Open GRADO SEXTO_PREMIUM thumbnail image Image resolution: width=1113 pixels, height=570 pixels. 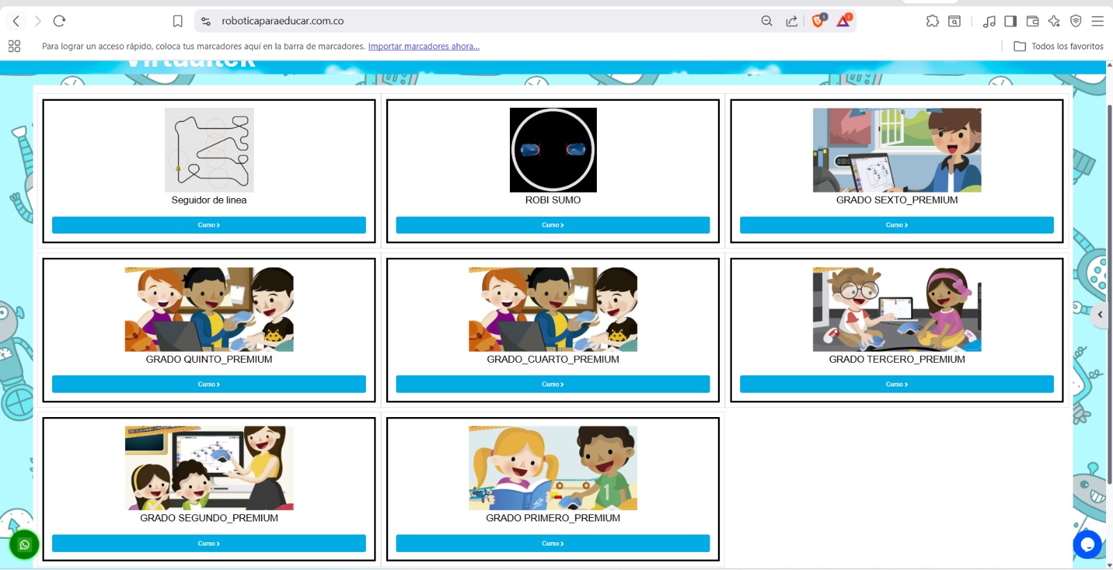(897, 150)
